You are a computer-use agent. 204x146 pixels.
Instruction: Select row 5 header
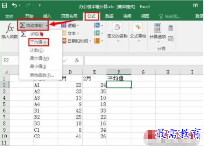tap(4, 104)
